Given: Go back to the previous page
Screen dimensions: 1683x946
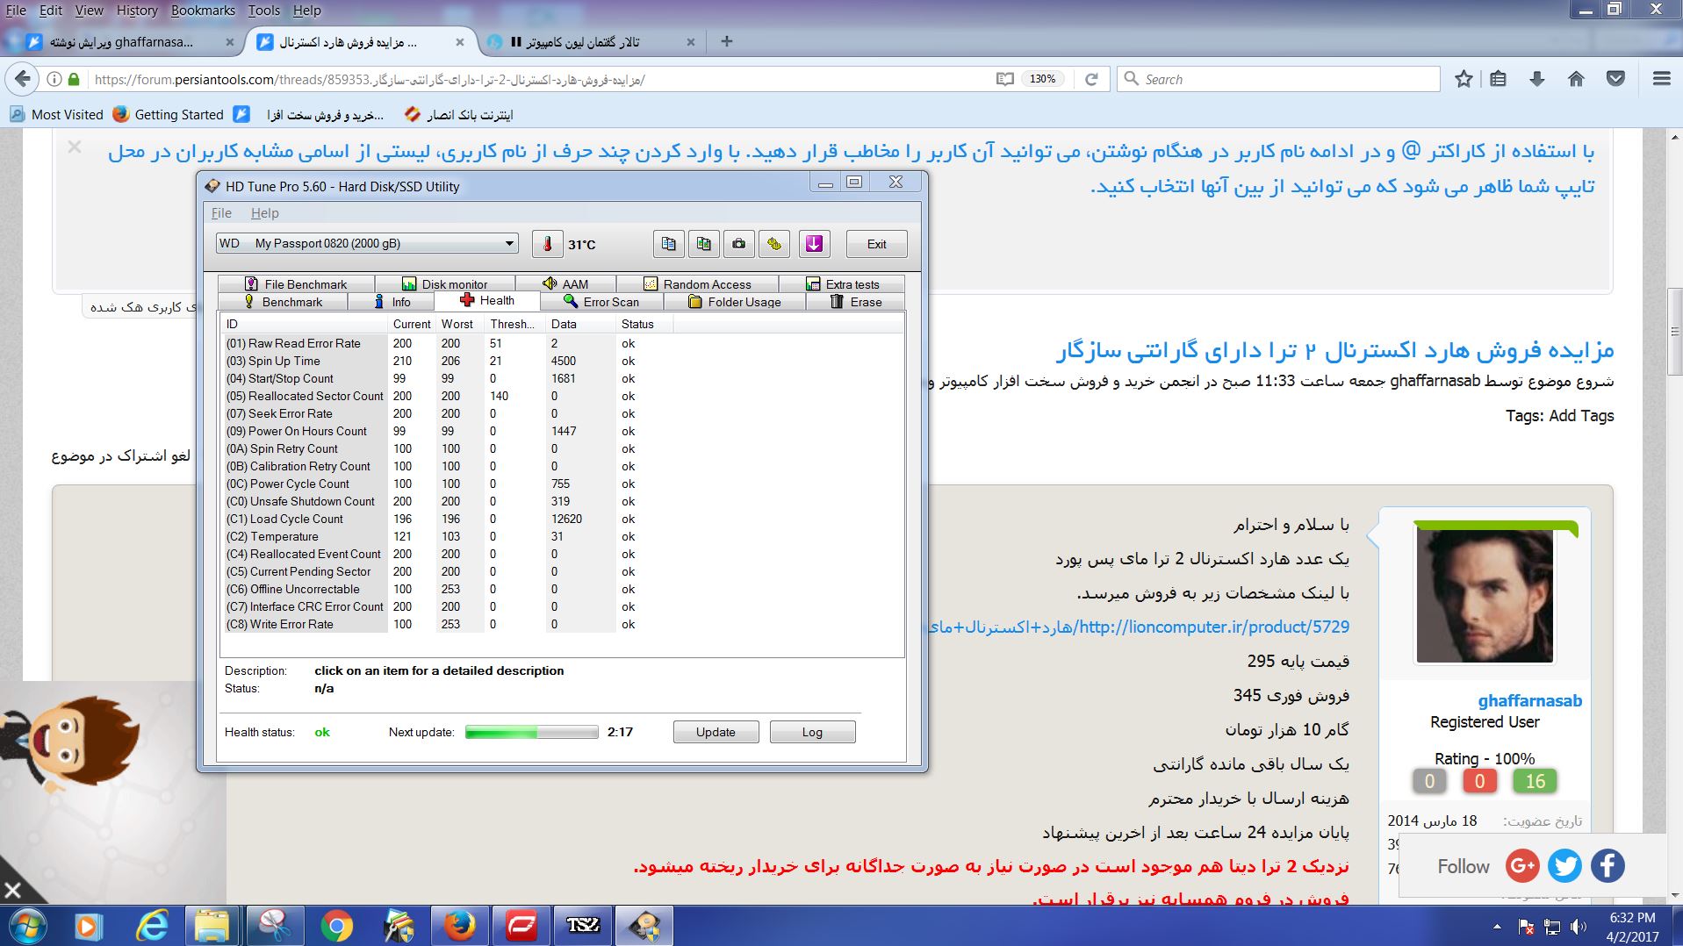Looking at the screenshot, I should pyautogui.click(x=24, y=79).
